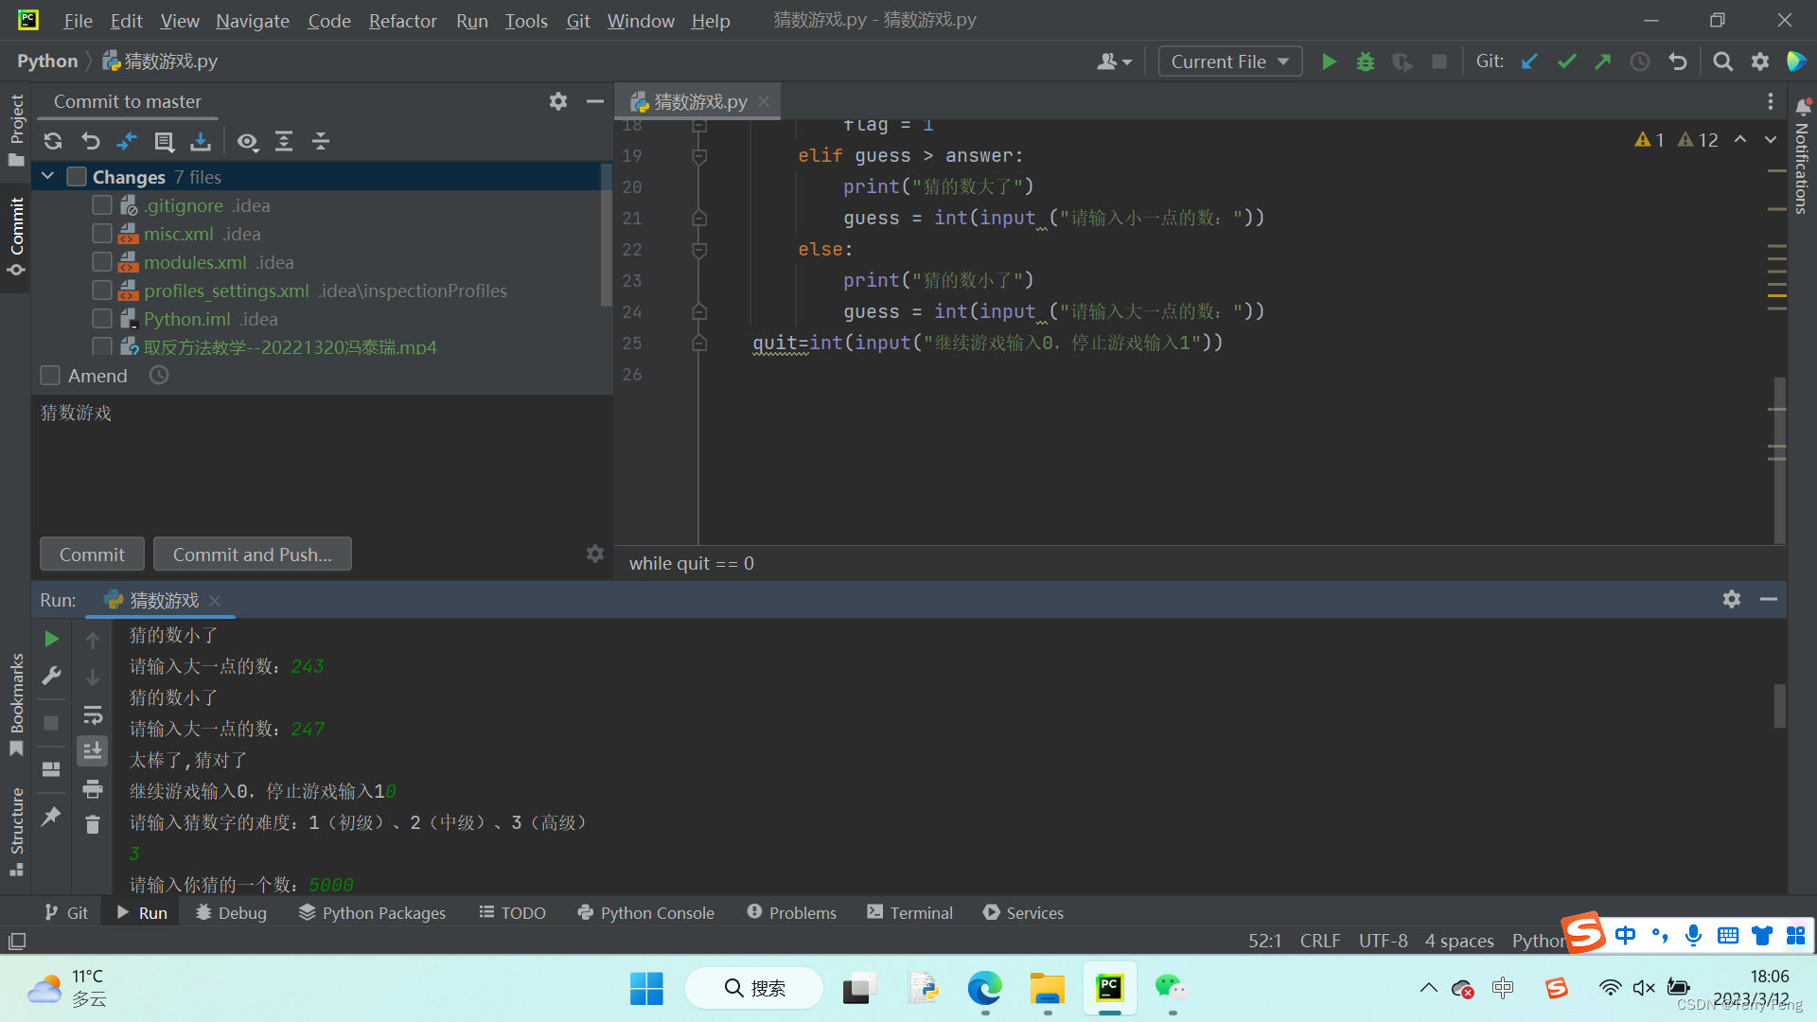Click the Git commit icon in toolbar
Image resolution: width=1817 pixels, height=1022 pixels.
pyautogui.click(x=1567, y=62)
